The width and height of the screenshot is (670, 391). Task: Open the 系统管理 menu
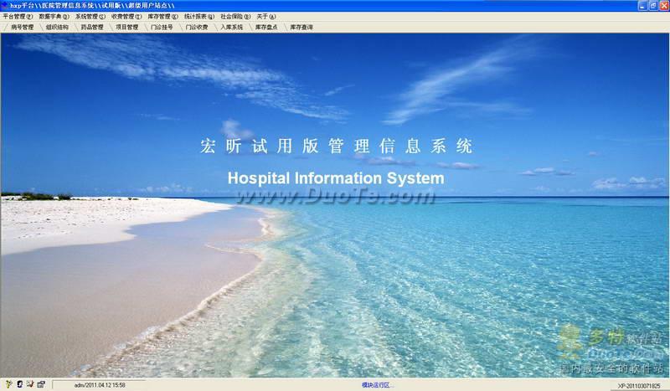click(x=90, y=16)
